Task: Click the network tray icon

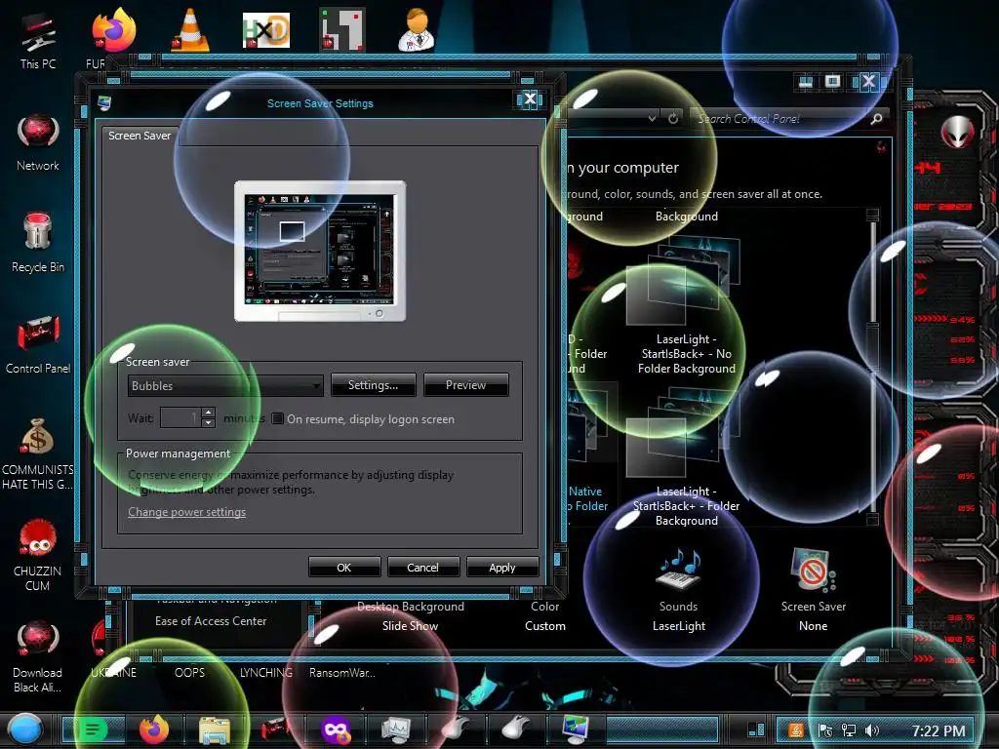Action: 849,730
